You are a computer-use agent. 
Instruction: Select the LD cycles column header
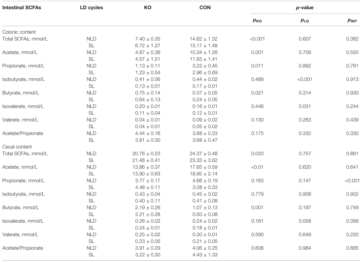91,7
